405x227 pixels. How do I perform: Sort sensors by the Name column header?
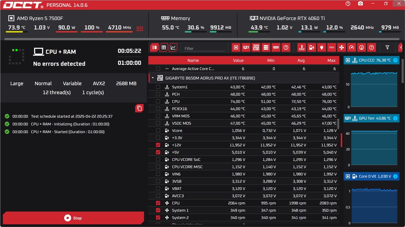click(193, 60)
